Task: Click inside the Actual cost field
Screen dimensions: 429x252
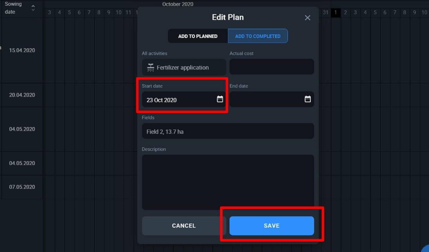Action: [272, 67]
